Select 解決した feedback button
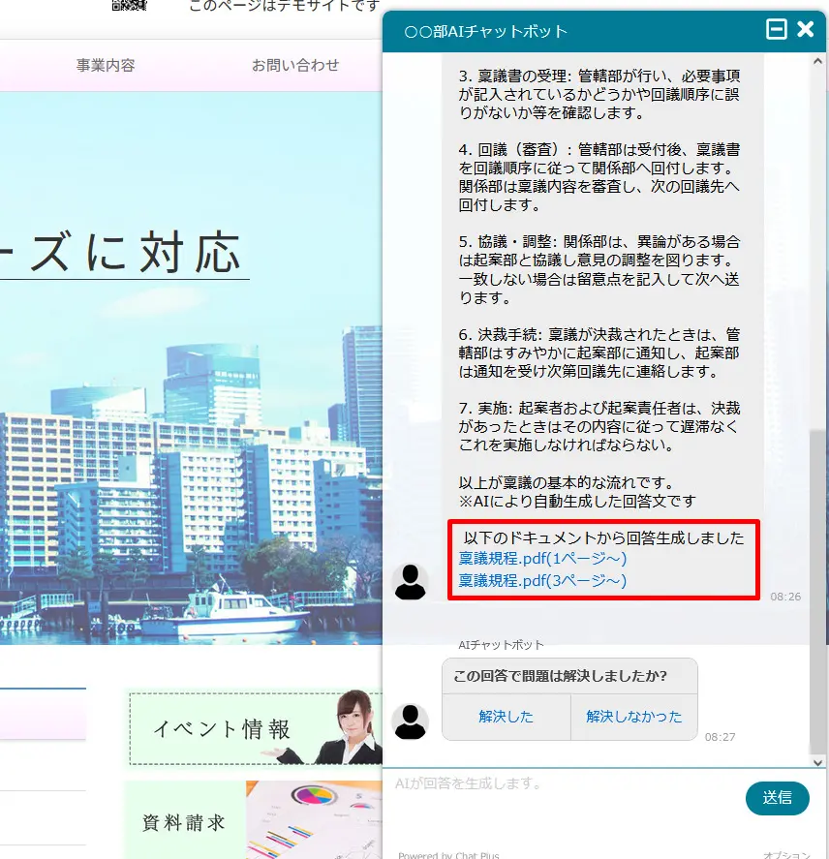The width and height of the screenshot is (829, 859). 506,717
